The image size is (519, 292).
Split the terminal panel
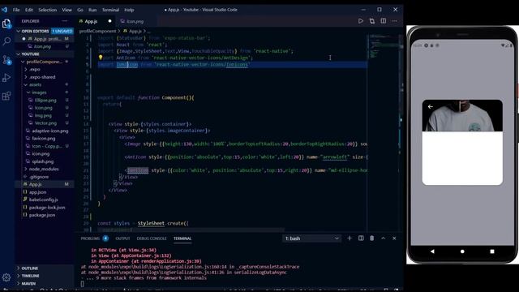tap(361, 238)
